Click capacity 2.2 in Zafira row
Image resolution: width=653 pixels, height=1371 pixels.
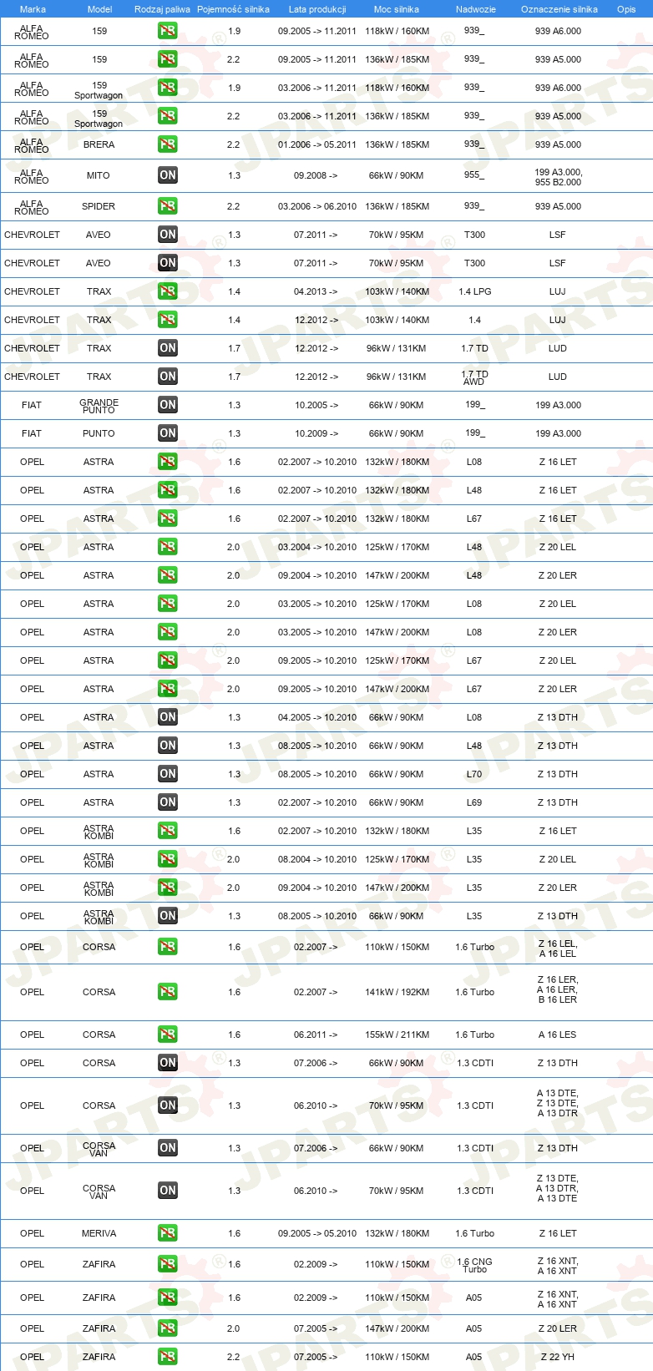(x=234, y=1357)
